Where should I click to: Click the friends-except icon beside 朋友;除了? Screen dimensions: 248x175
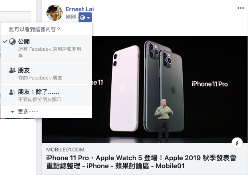coord(12,92)
